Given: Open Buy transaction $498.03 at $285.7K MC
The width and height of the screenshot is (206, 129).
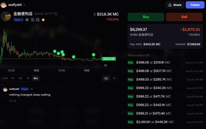Looking at the screenshot, I should click(165, 80).
